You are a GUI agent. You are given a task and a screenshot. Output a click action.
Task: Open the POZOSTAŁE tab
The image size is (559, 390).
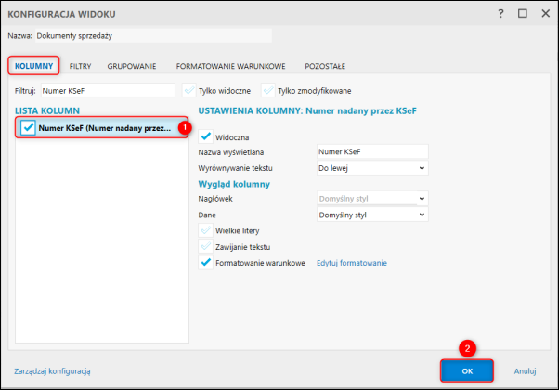(325, 66)
